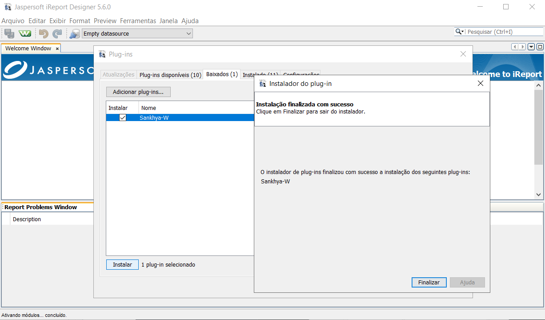Select the Sankhya-W row in plug-in list
The height and width of the screenshot is (320, 545).
180,117
